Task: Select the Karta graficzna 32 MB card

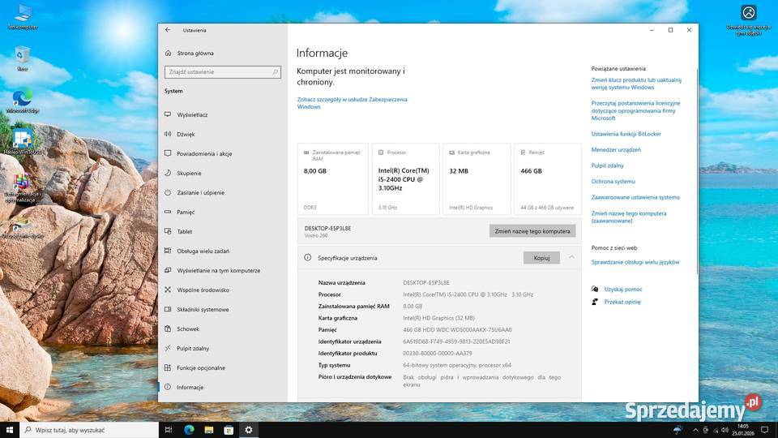Action: tap(477, 179)
